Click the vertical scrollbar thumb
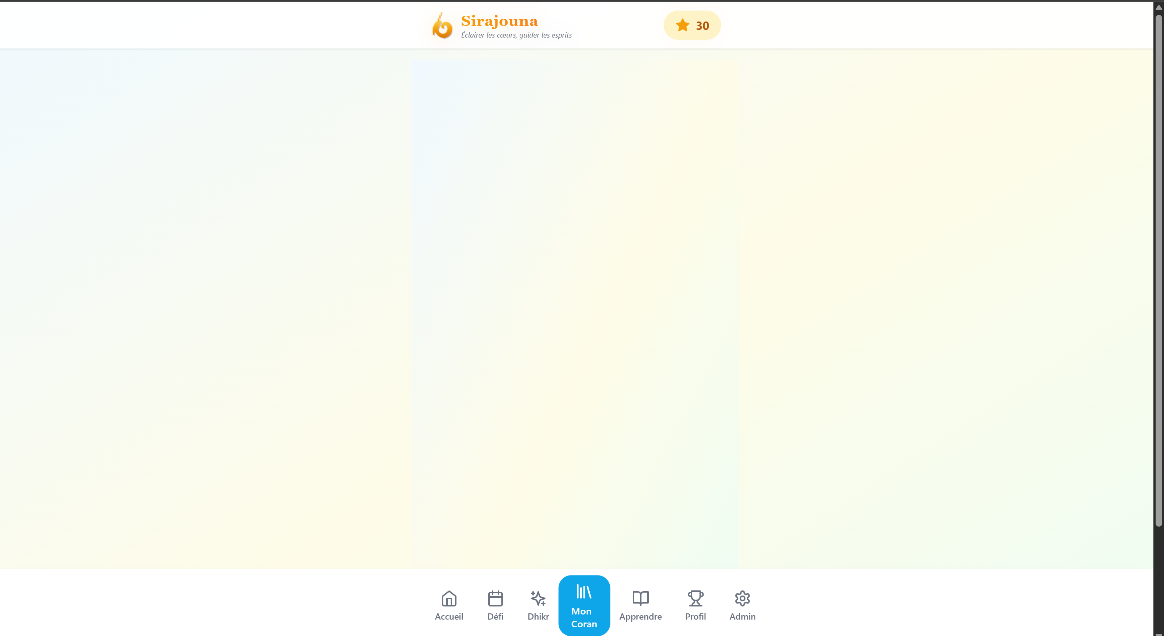Screen dimensions: 1164x636 (x=1158, y=271)
